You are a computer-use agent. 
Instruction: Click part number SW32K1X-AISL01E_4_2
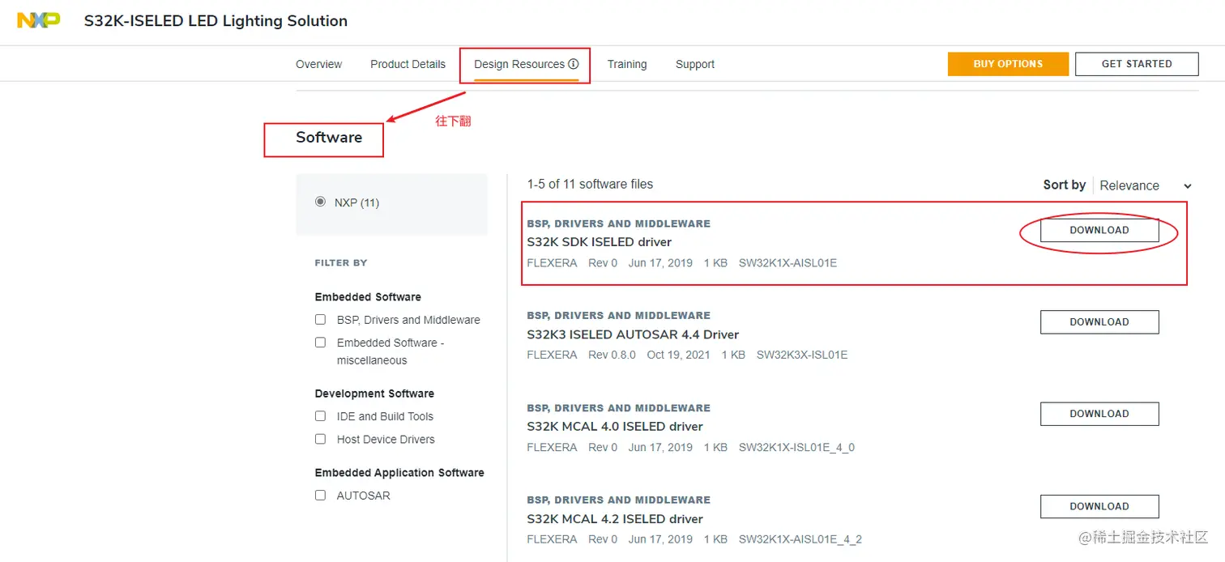(800, 539)
